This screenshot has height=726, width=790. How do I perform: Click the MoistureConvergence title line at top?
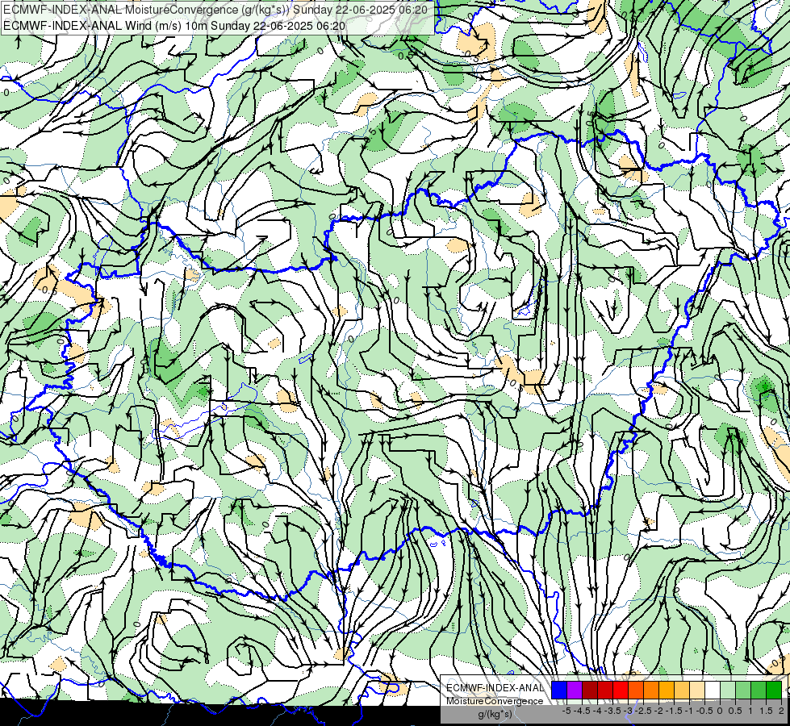215,9
